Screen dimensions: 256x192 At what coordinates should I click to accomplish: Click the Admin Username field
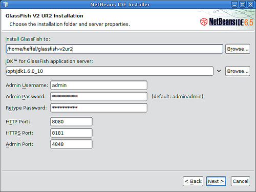tap(99, 85)
